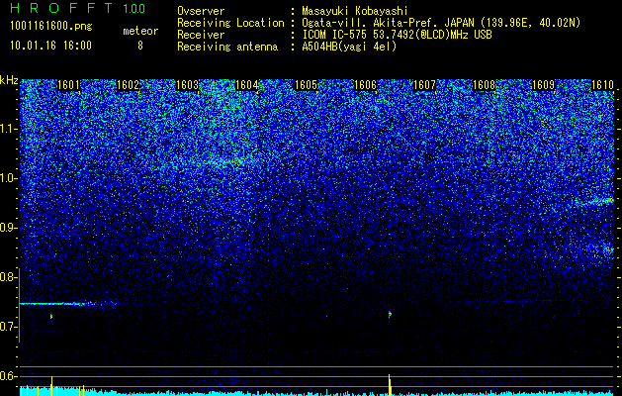Click the receiver text ICOM IC-575

tap(335, 35)
